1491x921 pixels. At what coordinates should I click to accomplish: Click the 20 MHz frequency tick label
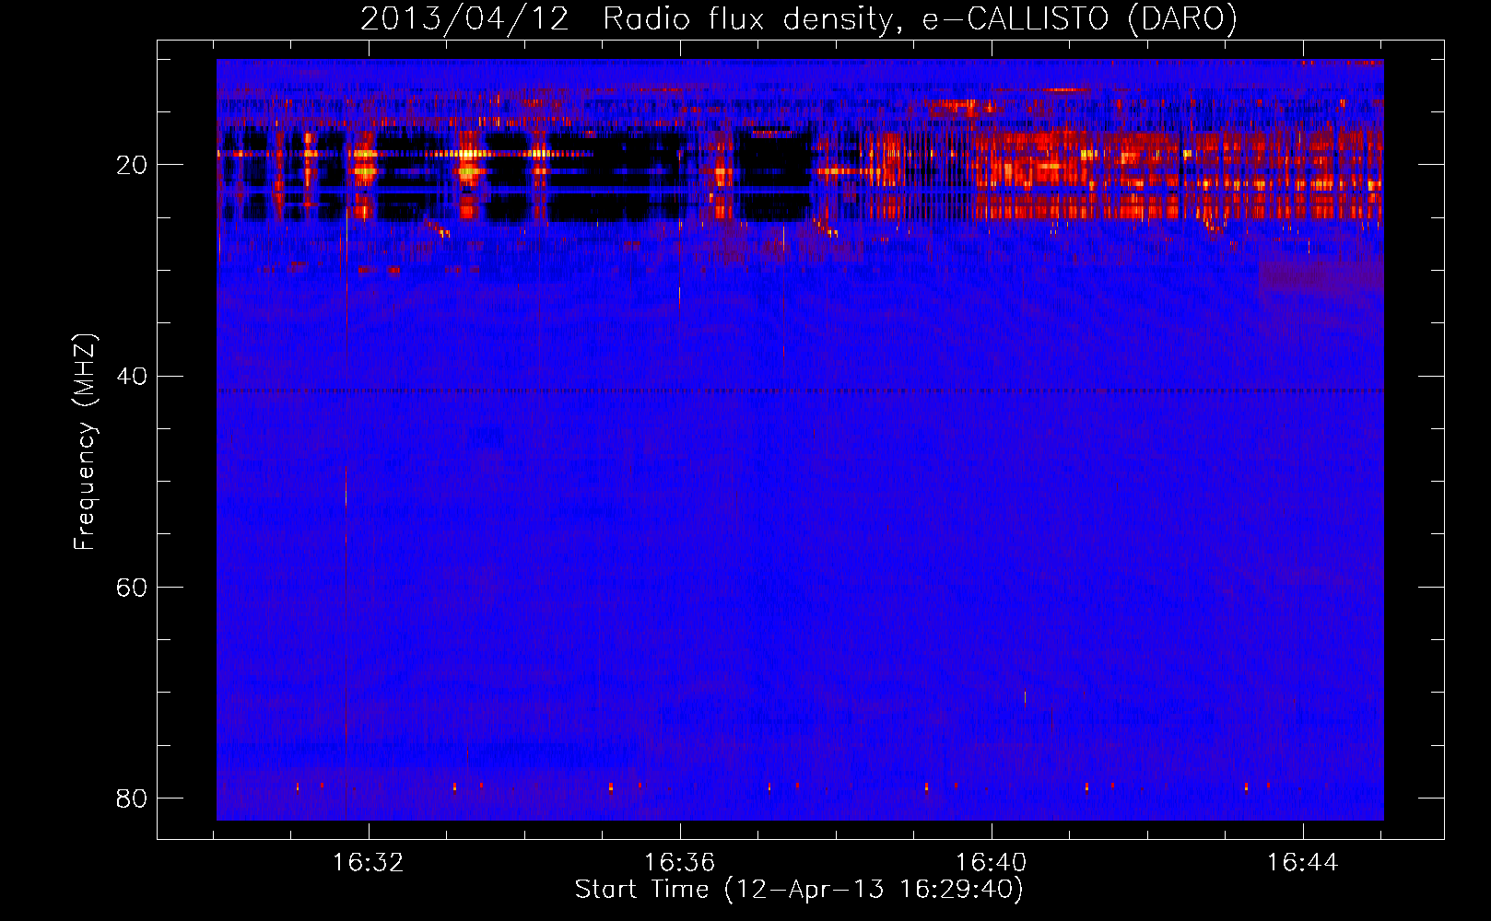click(x=131, y=166)
